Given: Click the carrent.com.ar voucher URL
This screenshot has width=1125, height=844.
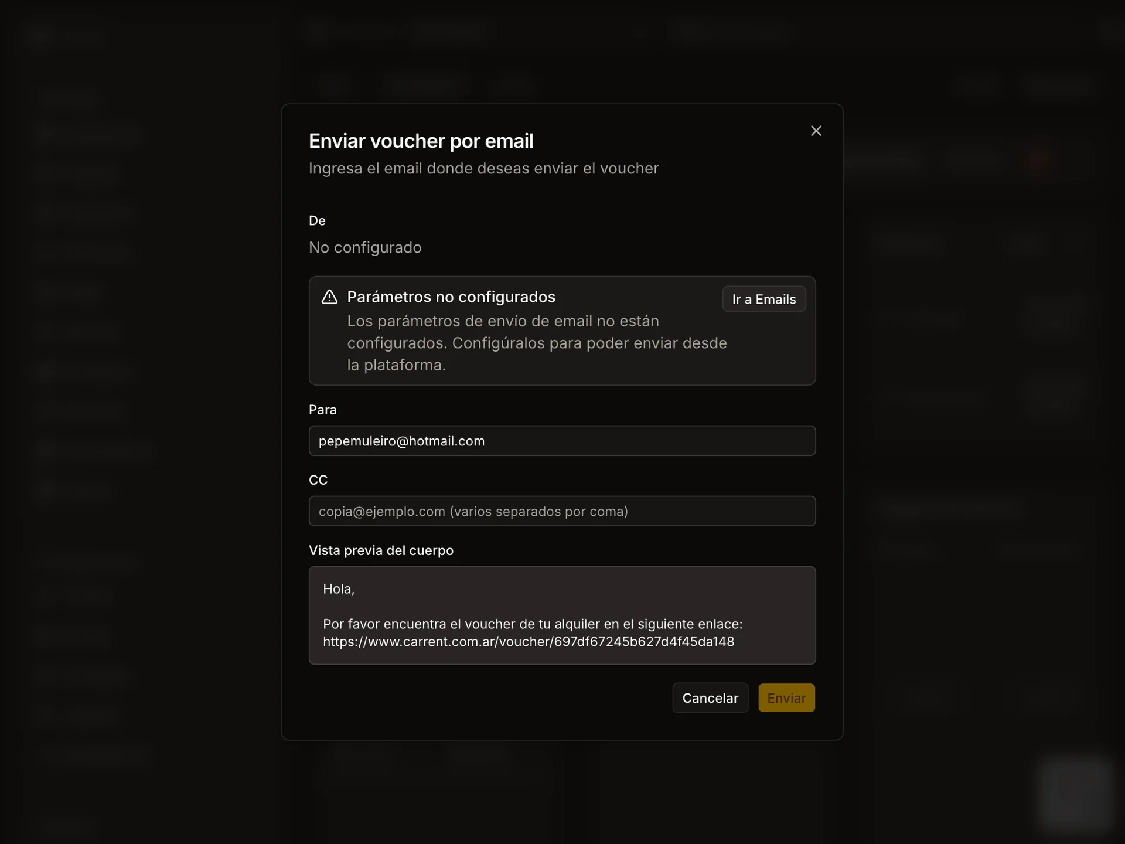Looking at the screenshot, I should pyautogui.click(x=528, y=642).
